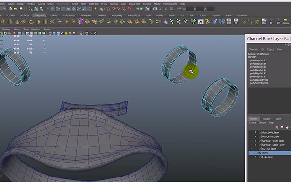Open the viewport Shading menu
Screen dimensions: 291x182
point(6,29)
